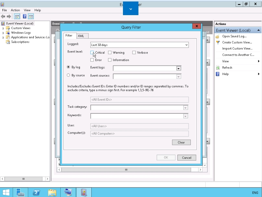
Task: Click the Show/Hide Action Pane toolbar icon
Action: tap(31, 16)
